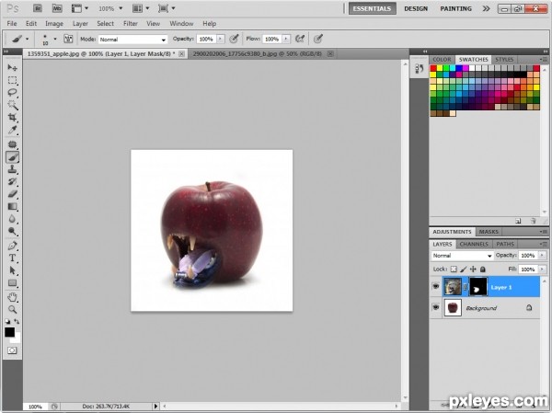
Task: Hide Layer 1 visibility eye
Action: [436, 287]
